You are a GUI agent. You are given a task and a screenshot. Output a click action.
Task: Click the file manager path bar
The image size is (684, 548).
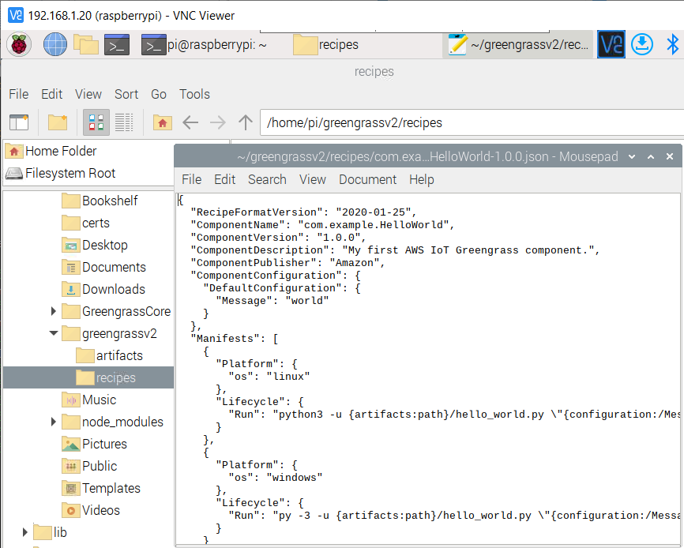coord(472,123)
